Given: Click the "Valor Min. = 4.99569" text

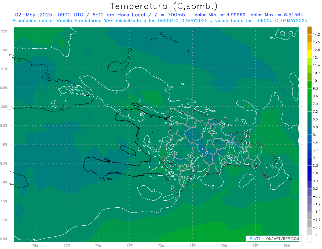Looking at the screenshot, I should coord(220,15).
